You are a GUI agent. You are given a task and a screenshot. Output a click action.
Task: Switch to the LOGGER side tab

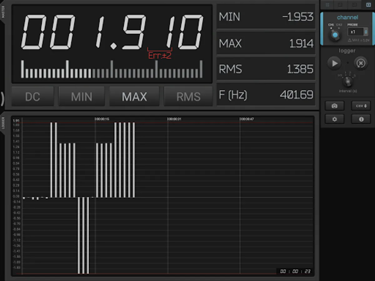pyautogui.click(x=3, y=123)
